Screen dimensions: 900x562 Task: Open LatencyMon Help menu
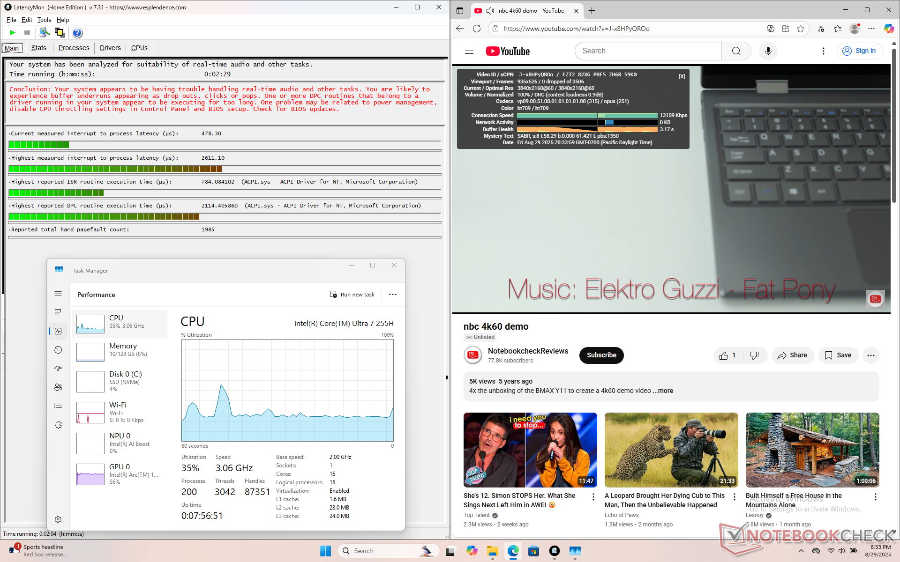coord(63,20)
